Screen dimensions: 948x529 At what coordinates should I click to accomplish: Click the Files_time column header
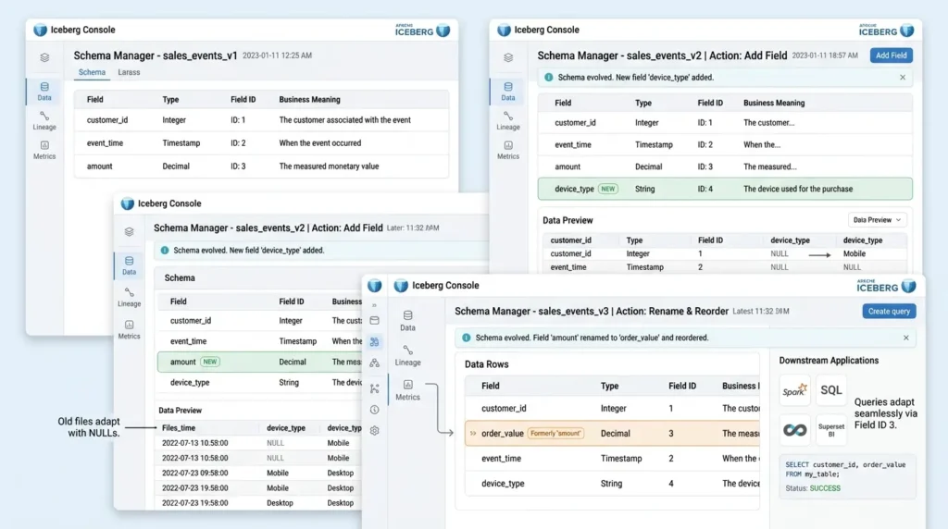click(179, 428)
